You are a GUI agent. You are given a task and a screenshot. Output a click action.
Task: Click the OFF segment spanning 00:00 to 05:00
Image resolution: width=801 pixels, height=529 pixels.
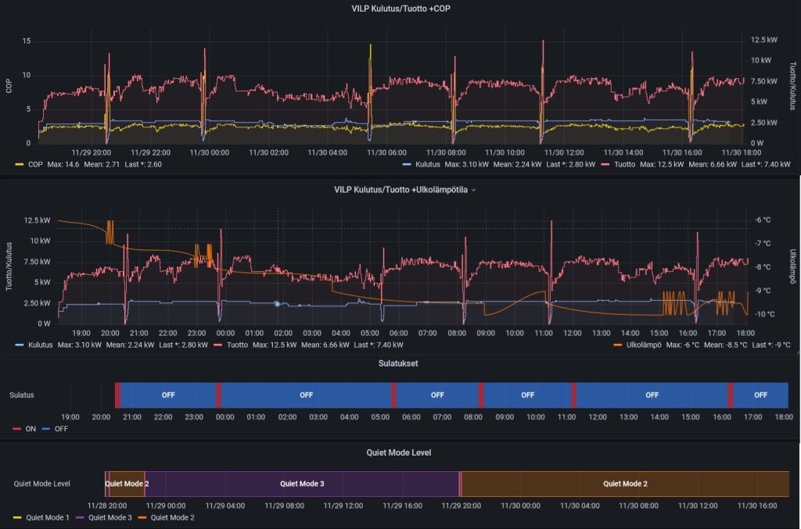pos(306,395)
